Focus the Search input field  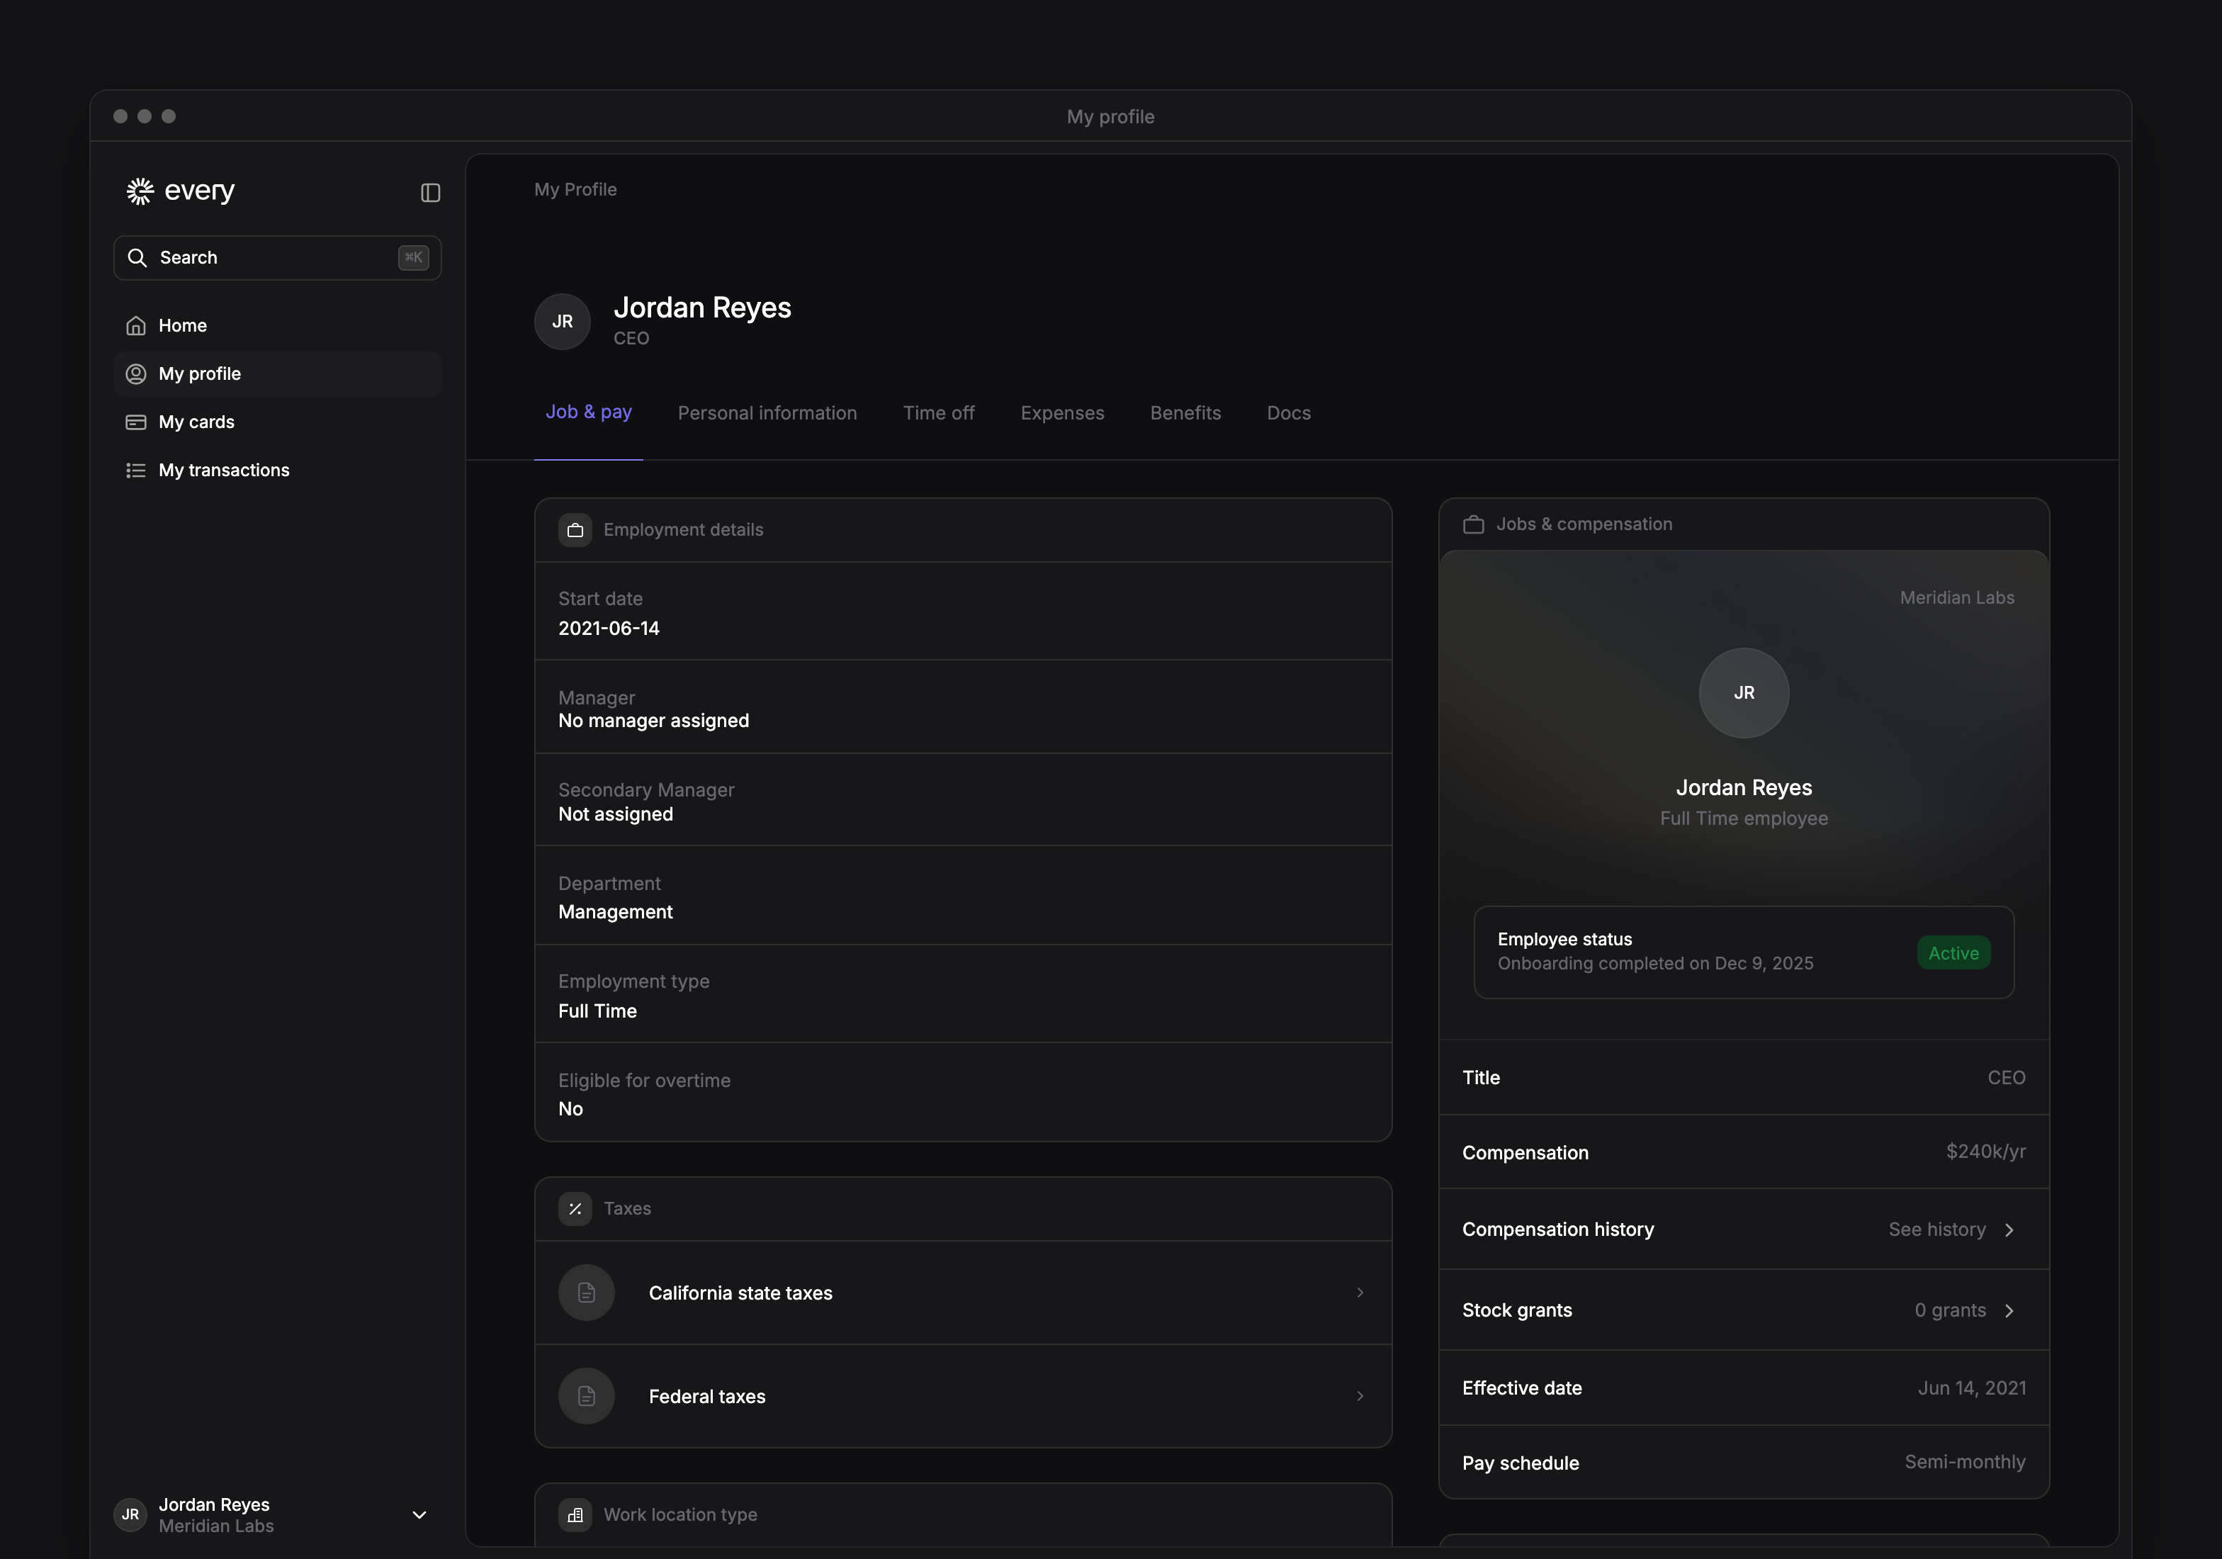pyautogui.click(x=278, y=257)
